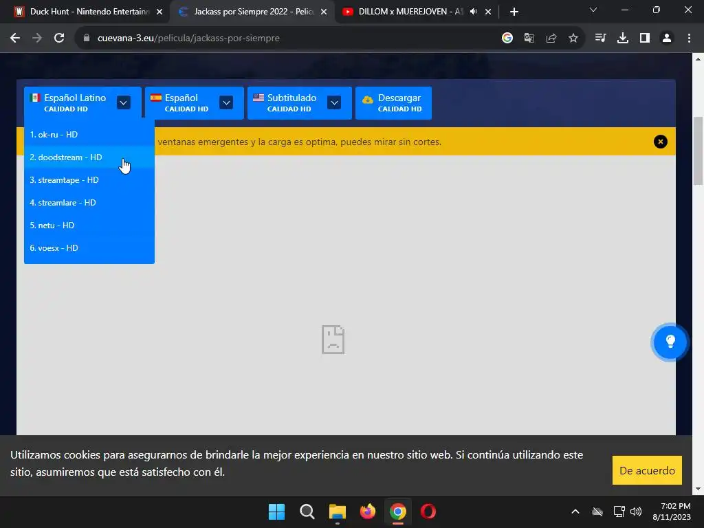Mute the DILLOM x MUEREJOVEN tab audio
The image size is (704, 528).
pyautogui.click(x=473, y=12)
